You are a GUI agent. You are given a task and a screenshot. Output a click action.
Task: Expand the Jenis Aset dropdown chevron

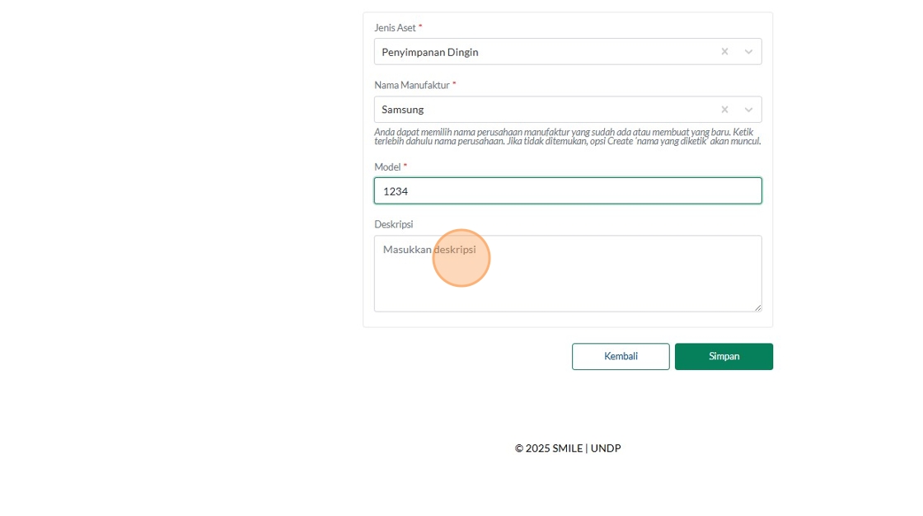tap(748, 52)
